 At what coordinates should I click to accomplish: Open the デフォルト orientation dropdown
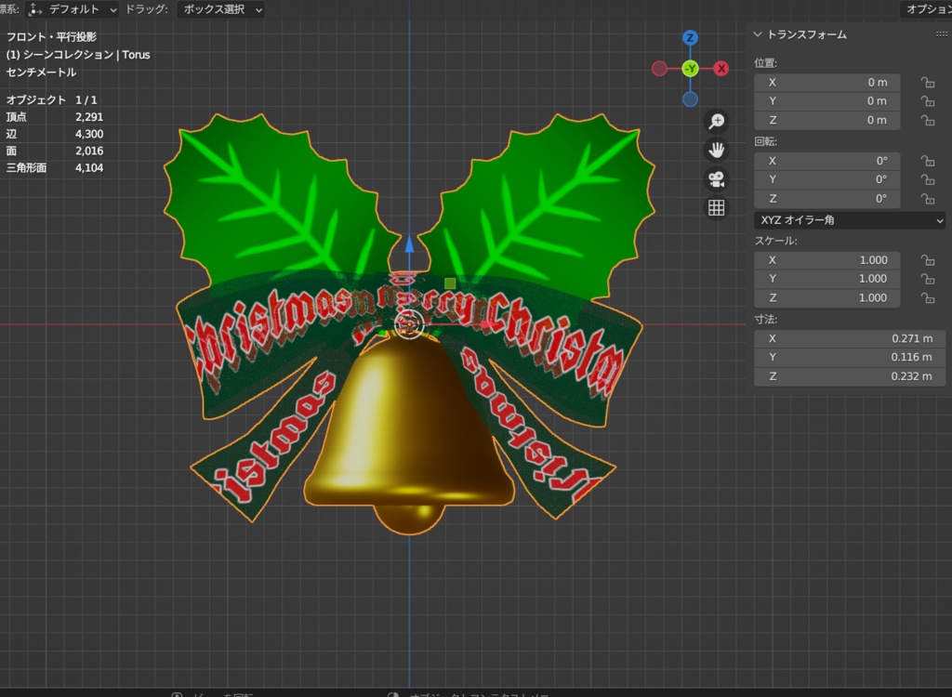coord(73,9)
